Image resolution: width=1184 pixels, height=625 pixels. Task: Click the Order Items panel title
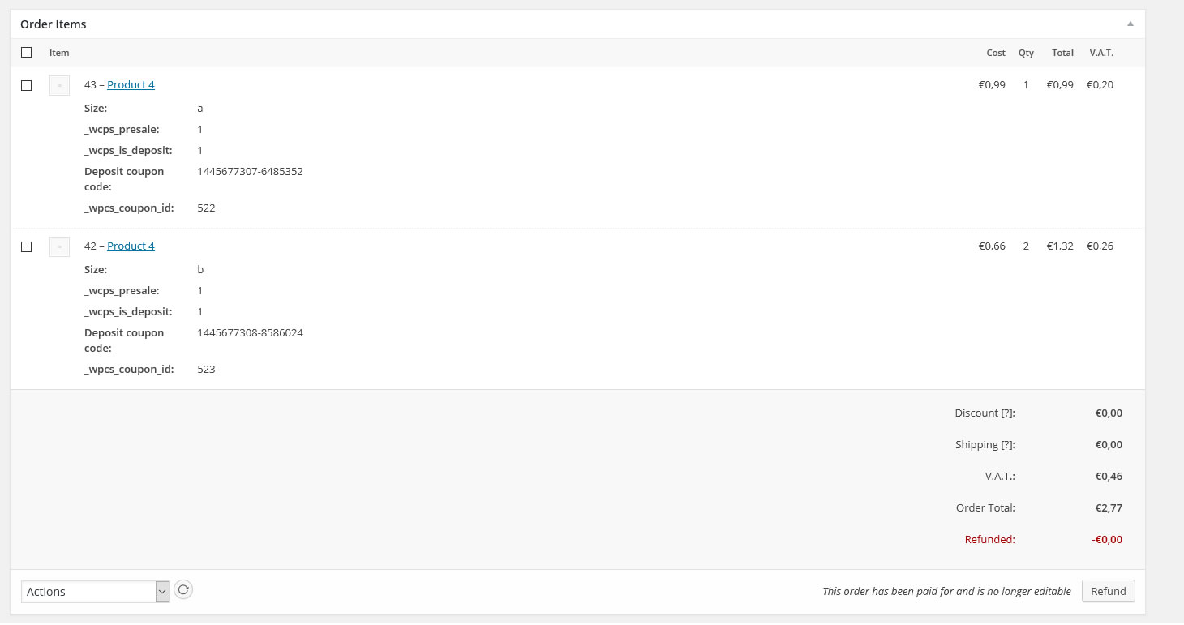point(54,24)
